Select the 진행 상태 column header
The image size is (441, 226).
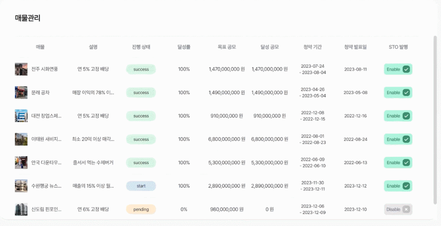pyautogui.click(x=141, y=48)
